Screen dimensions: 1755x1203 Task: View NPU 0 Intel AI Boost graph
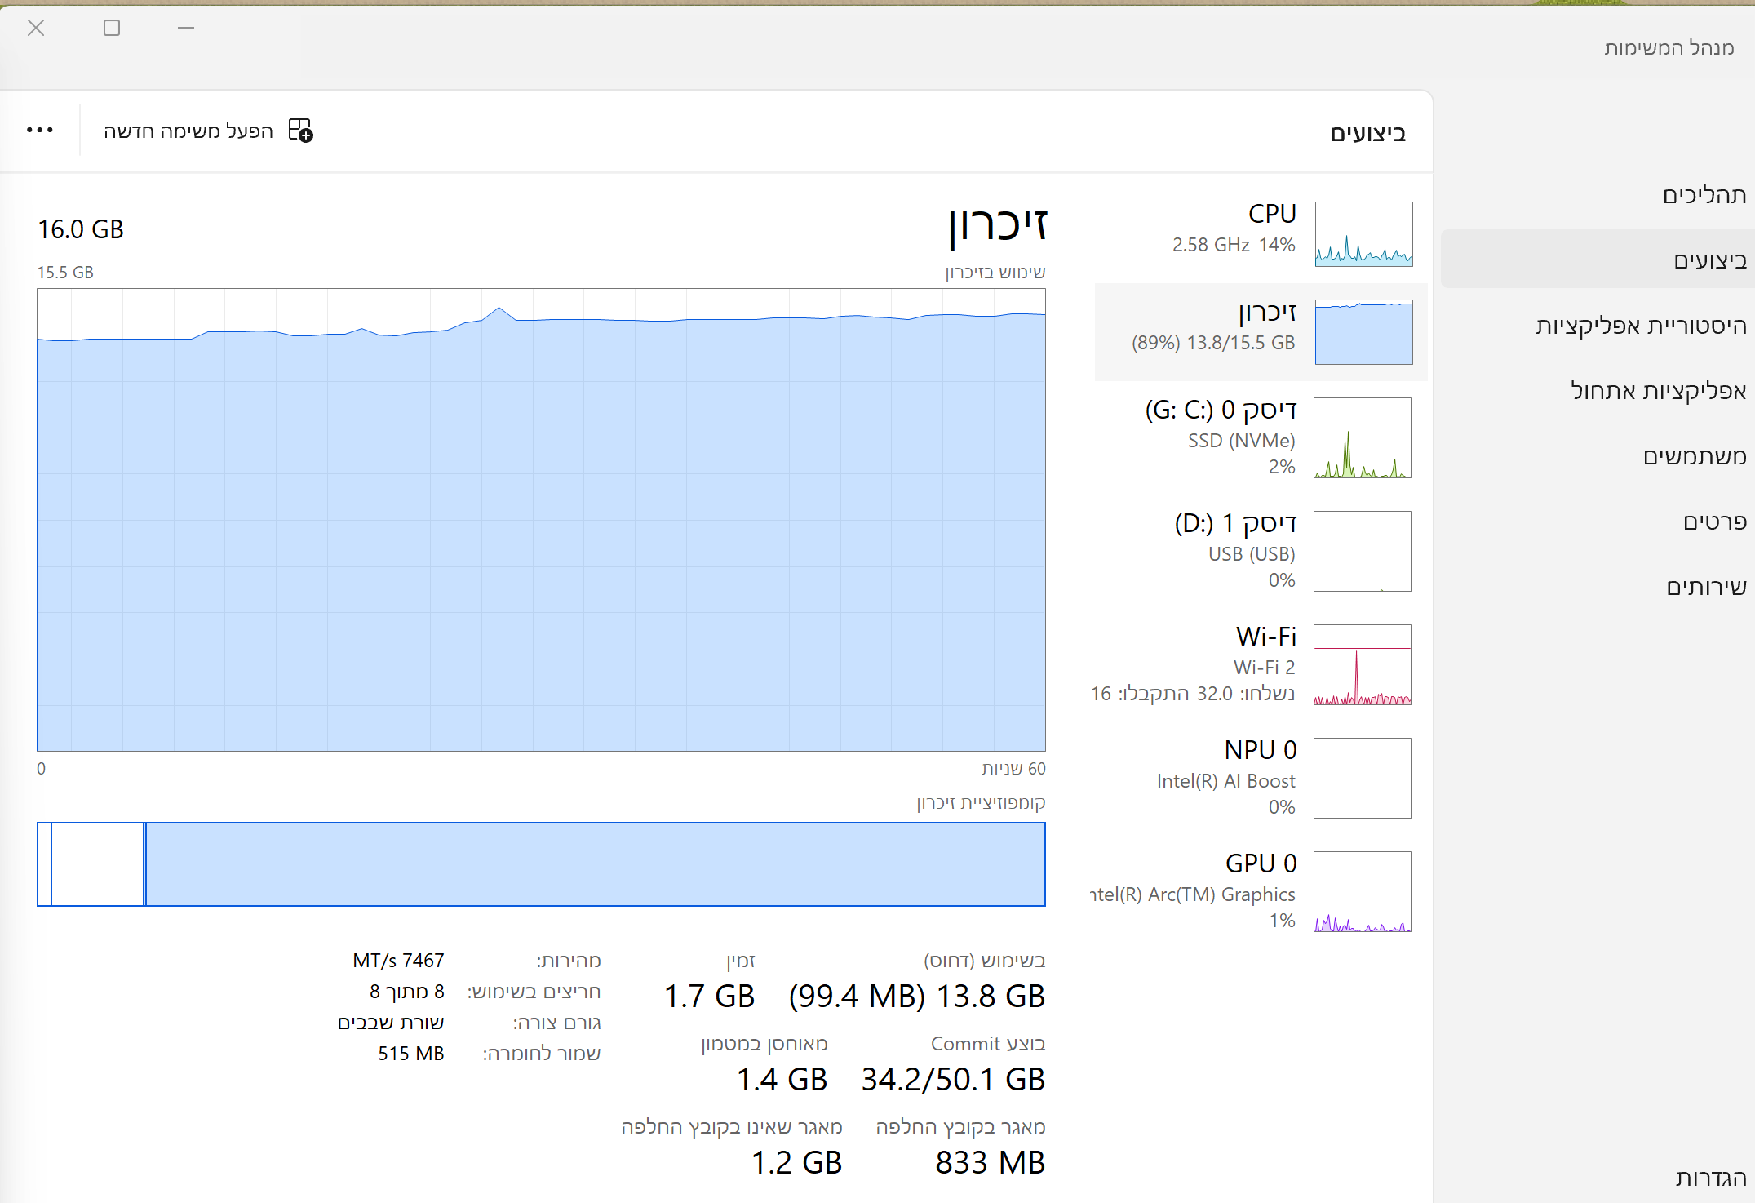point(1362,778)
